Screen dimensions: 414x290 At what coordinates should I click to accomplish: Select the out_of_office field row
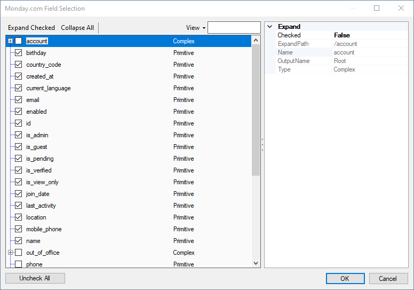[x=129, y=253]
